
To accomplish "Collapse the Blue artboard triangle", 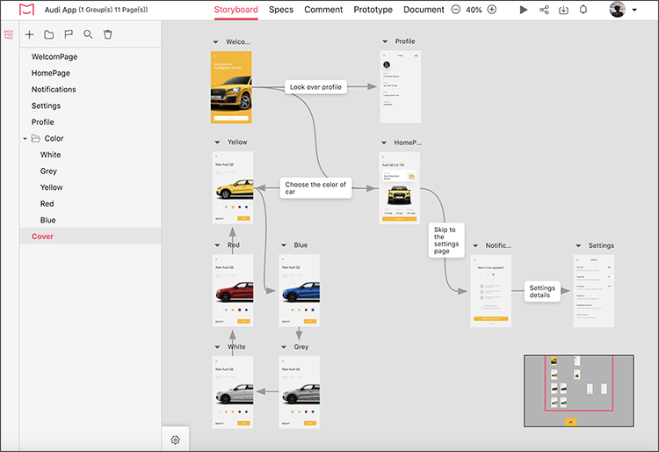I will tap(284, 245).
